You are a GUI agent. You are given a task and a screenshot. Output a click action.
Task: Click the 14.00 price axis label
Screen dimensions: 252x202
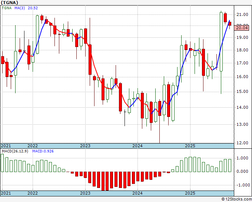(242, 107)
